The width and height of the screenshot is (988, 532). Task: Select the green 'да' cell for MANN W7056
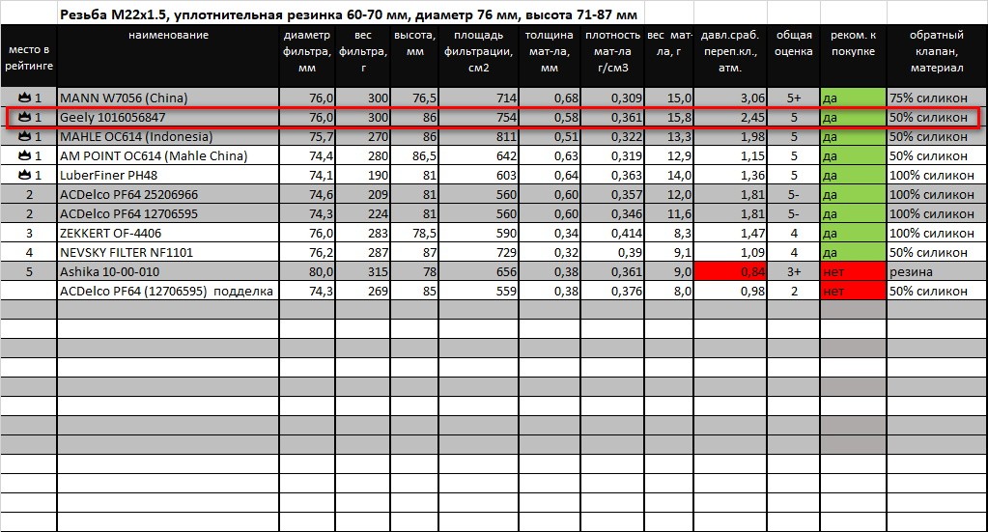point(853,98)
